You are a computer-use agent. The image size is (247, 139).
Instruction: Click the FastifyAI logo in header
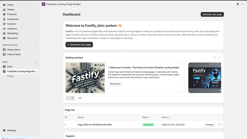click(44, 4)
